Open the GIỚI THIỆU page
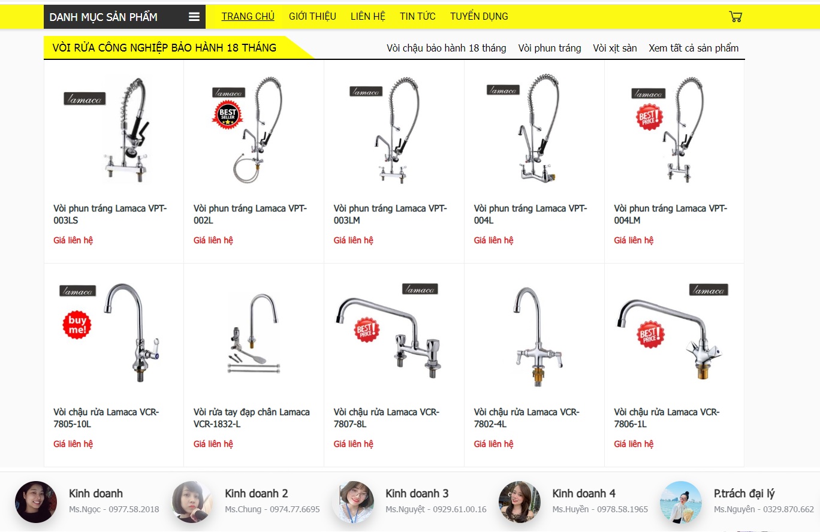The image size is (820, 532). click(312, 16)
